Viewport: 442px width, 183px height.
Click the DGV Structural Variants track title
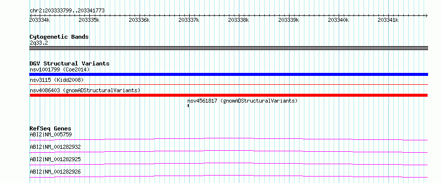pos(70,63)
